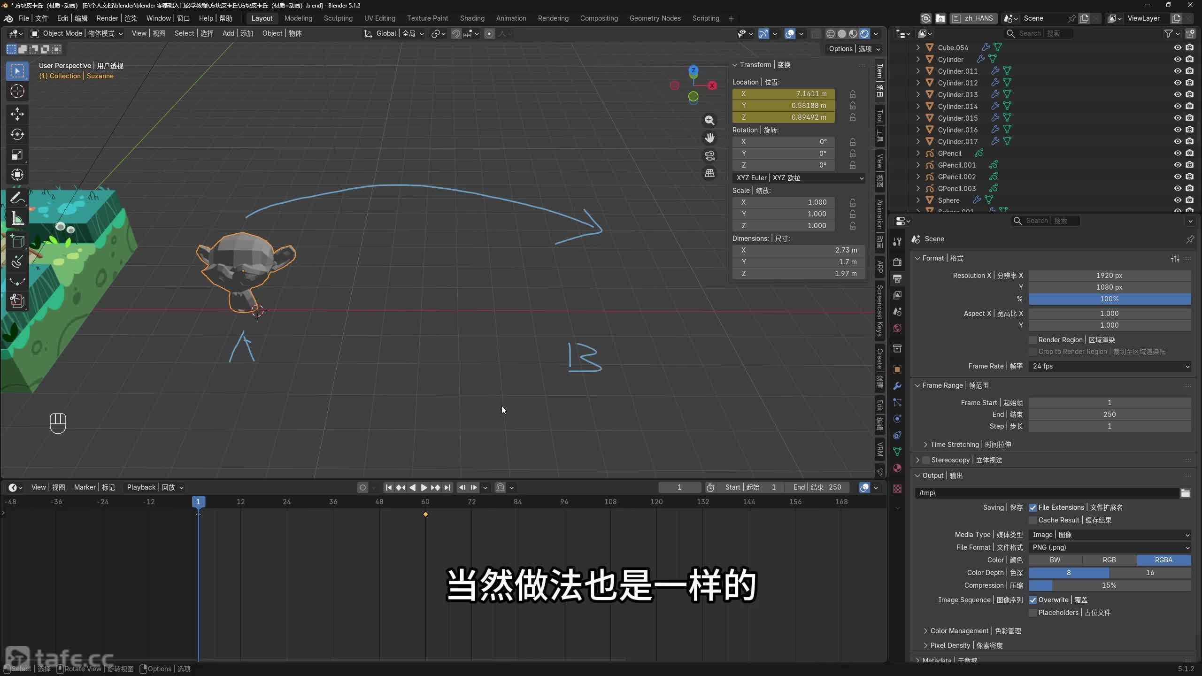Adjust the Compression 15% slider

1110,585
